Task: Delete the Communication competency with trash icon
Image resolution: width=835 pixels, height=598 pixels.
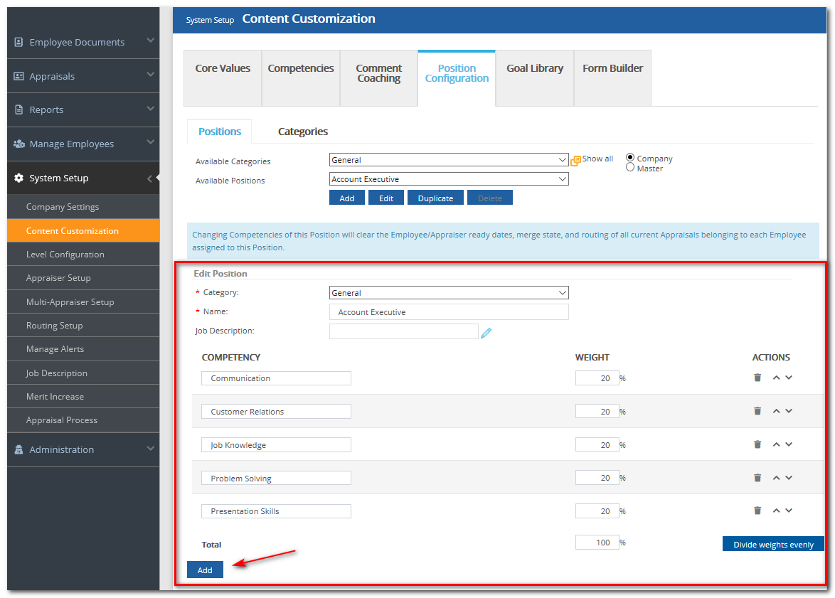Action: pos(757,378)
